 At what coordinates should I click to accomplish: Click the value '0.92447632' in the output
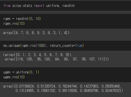pyautogui.click(x=111, y=91)
